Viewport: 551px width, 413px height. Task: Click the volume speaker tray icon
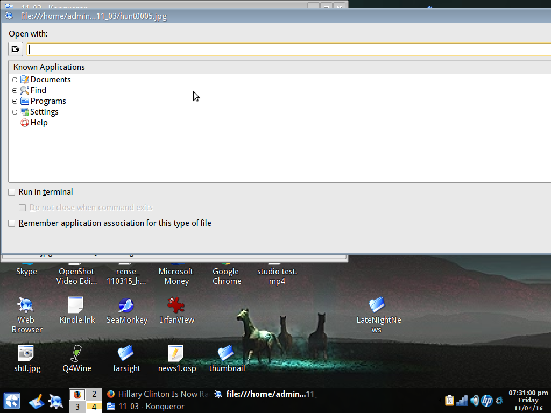(x=475, y=401)
